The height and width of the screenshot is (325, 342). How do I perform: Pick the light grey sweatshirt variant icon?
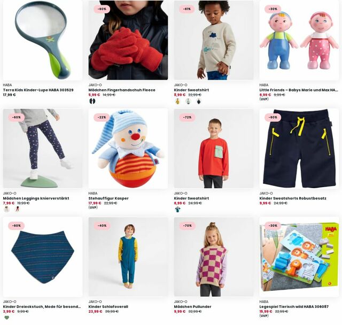click(188, 101)
